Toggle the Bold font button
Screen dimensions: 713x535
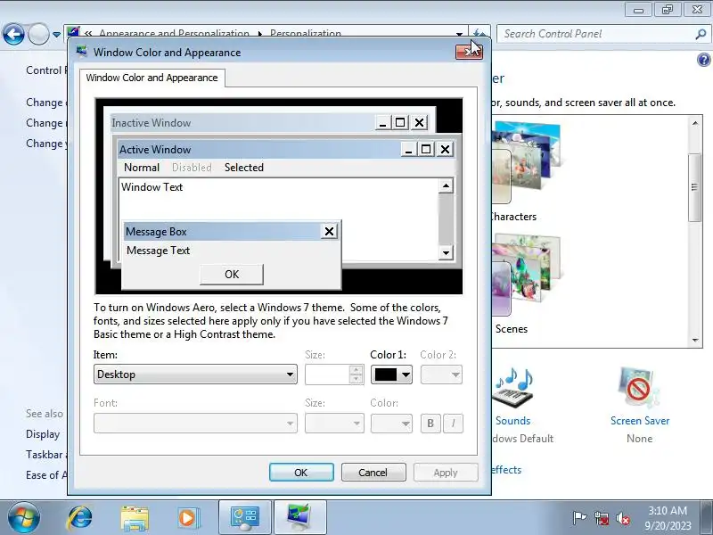click(430, 423)
